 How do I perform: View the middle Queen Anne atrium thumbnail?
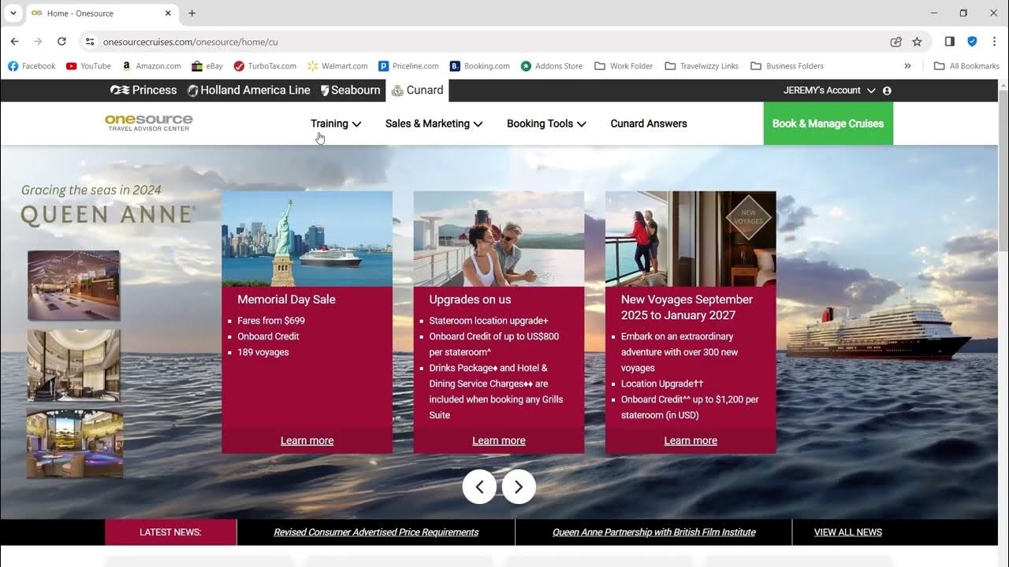(x=74, y=365)
